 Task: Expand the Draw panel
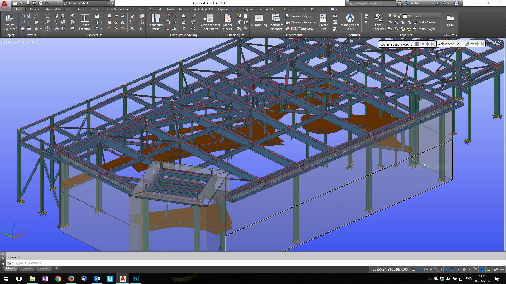(31, 35)
